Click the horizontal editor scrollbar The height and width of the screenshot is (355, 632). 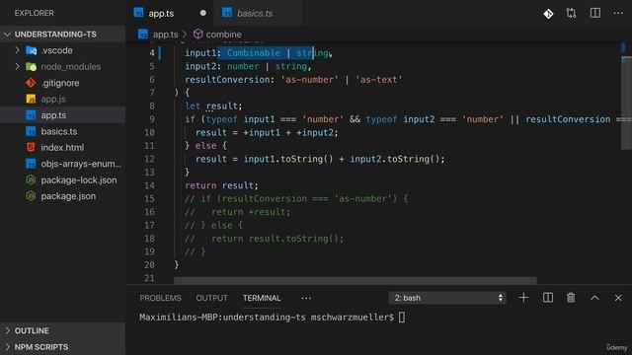(355, 280)
